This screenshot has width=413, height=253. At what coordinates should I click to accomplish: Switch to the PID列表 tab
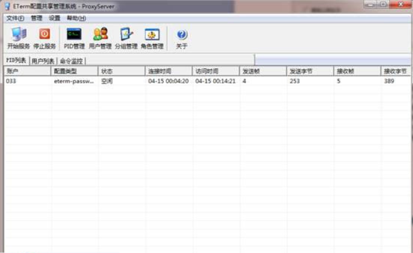point(16,61)
